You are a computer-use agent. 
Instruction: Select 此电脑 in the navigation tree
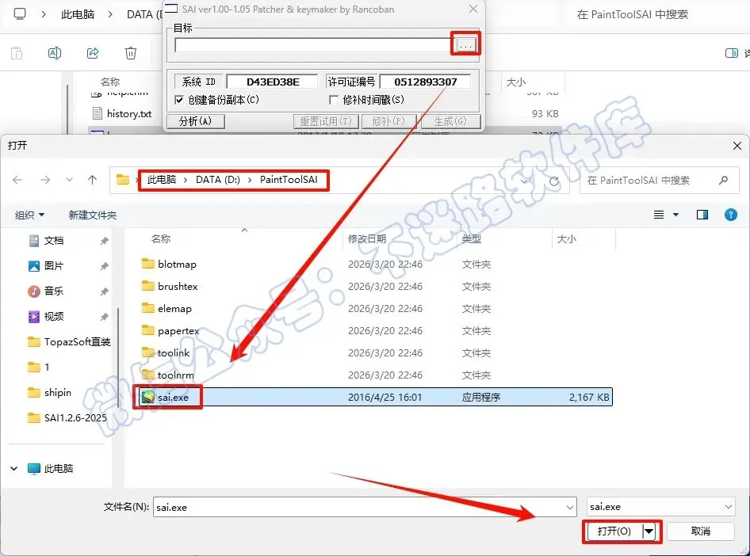50,469
